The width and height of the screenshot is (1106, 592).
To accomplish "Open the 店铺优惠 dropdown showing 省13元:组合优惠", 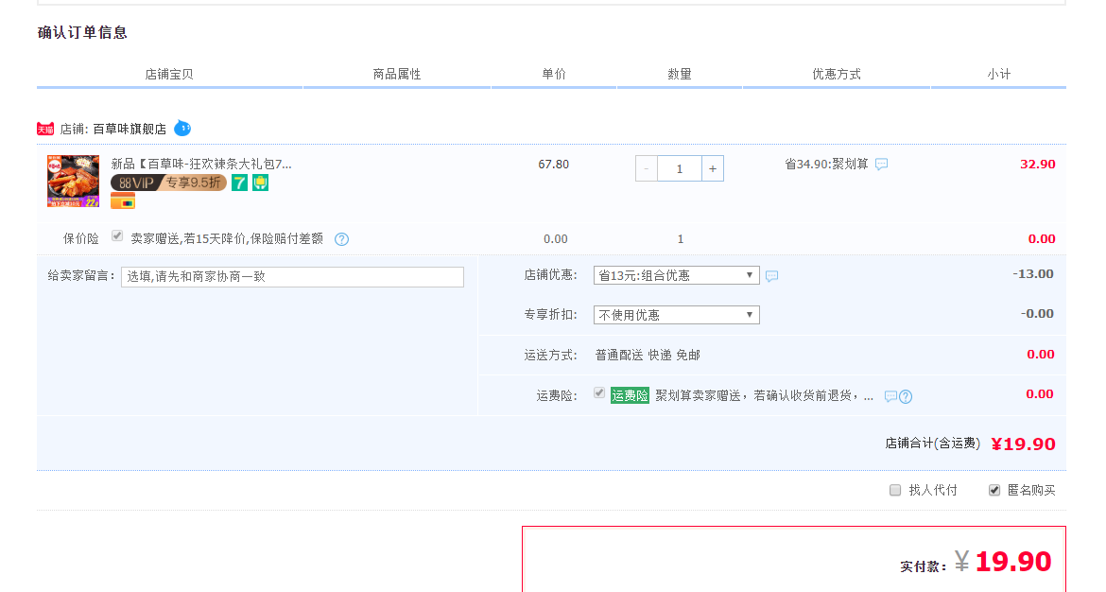I will 677,275.
